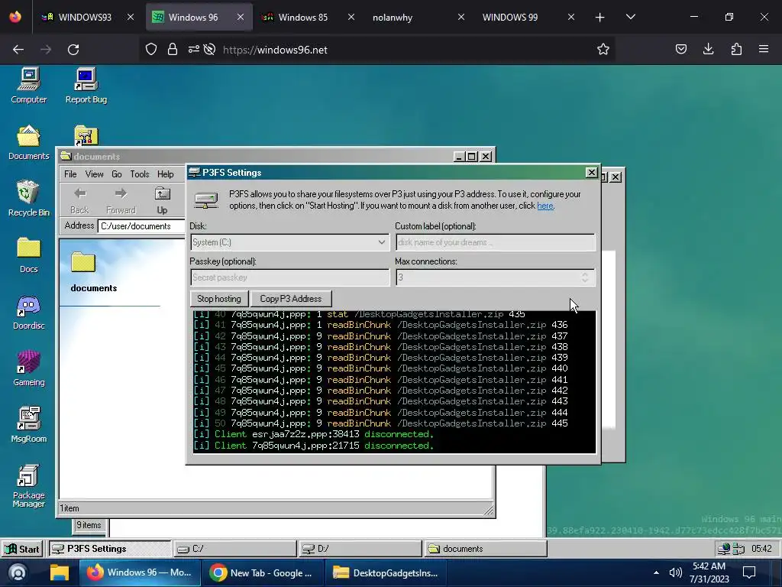This screenshot has height=587, width=782.
Task: Show hidden icons in Windows system tray
Action: (656, 572)
